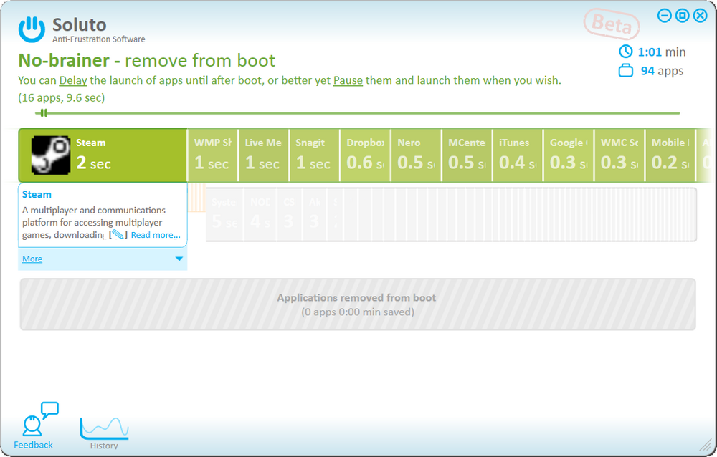
Task: Select the Live Me 1 sec app tile
Action: point(263,155)
